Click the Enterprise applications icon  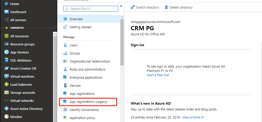[65, 77]
